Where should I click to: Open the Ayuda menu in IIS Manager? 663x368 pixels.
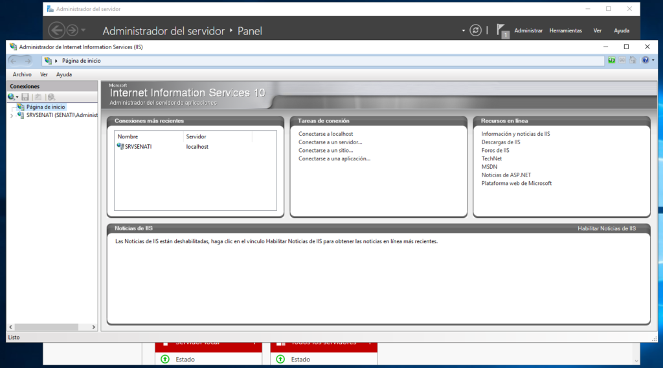[x=64, y=74]
